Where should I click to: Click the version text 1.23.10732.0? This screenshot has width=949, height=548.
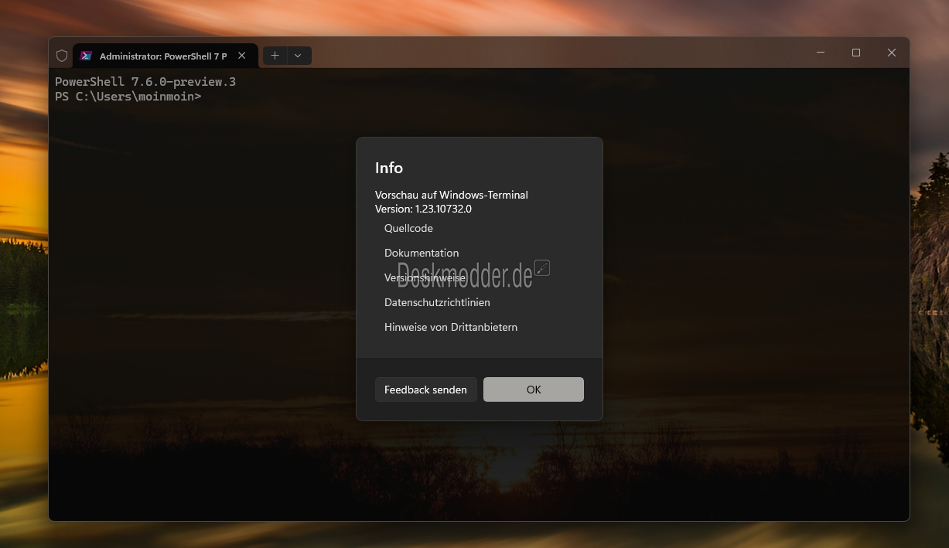tap(443, 209)
